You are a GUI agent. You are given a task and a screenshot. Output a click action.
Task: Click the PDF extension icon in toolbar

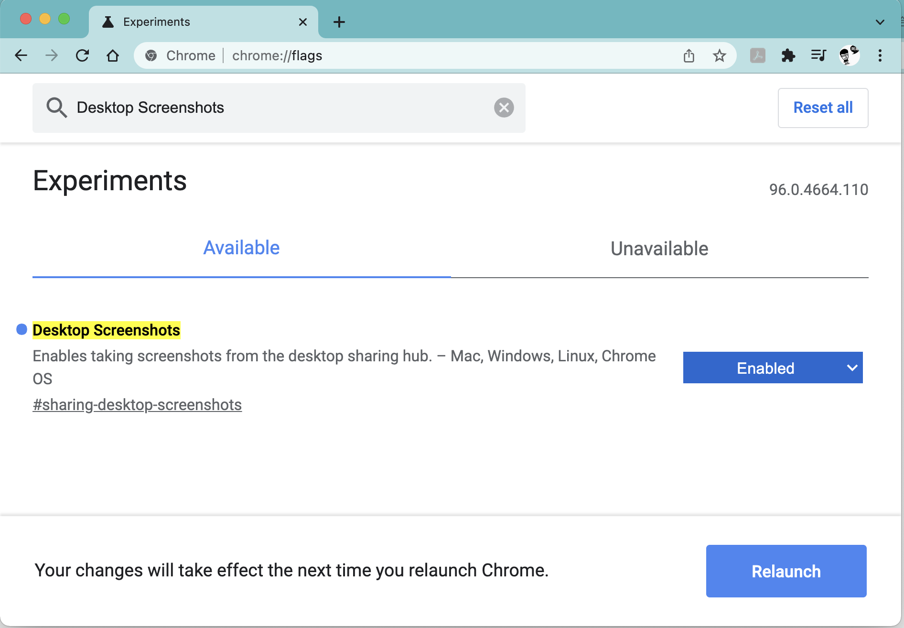pos(757,55)
